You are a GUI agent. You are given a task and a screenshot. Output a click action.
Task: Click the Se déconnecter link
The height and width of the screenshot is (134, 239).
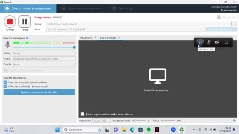tap(229, 10)
